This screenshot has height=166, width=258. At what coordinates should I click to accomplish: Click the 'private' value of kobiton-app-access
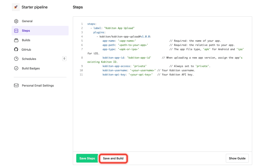coord(140,66)
